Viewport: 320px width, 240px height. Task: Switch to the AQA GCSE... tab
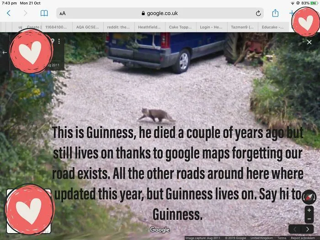88,27
